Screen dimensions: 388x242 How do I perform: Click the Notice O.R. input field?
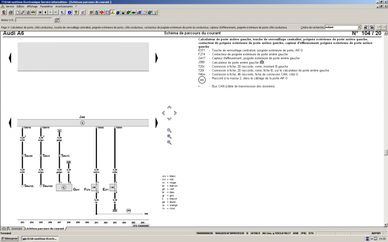coord(34,20)
